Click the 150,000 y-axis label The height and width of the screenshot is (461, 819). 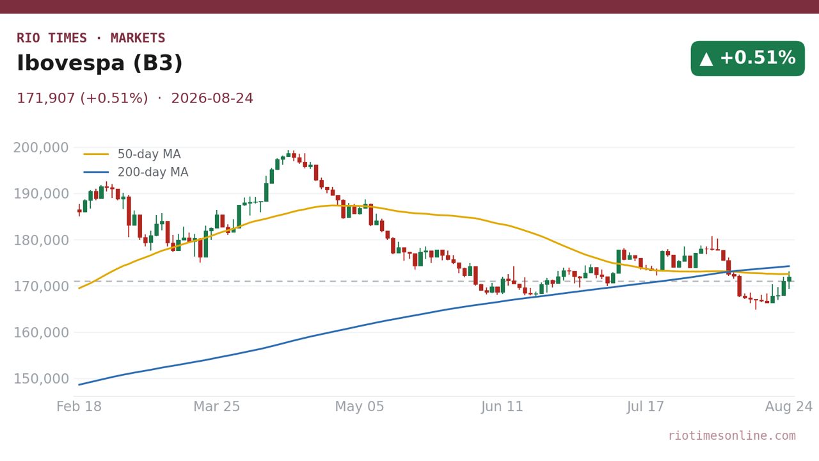[41, 378]
